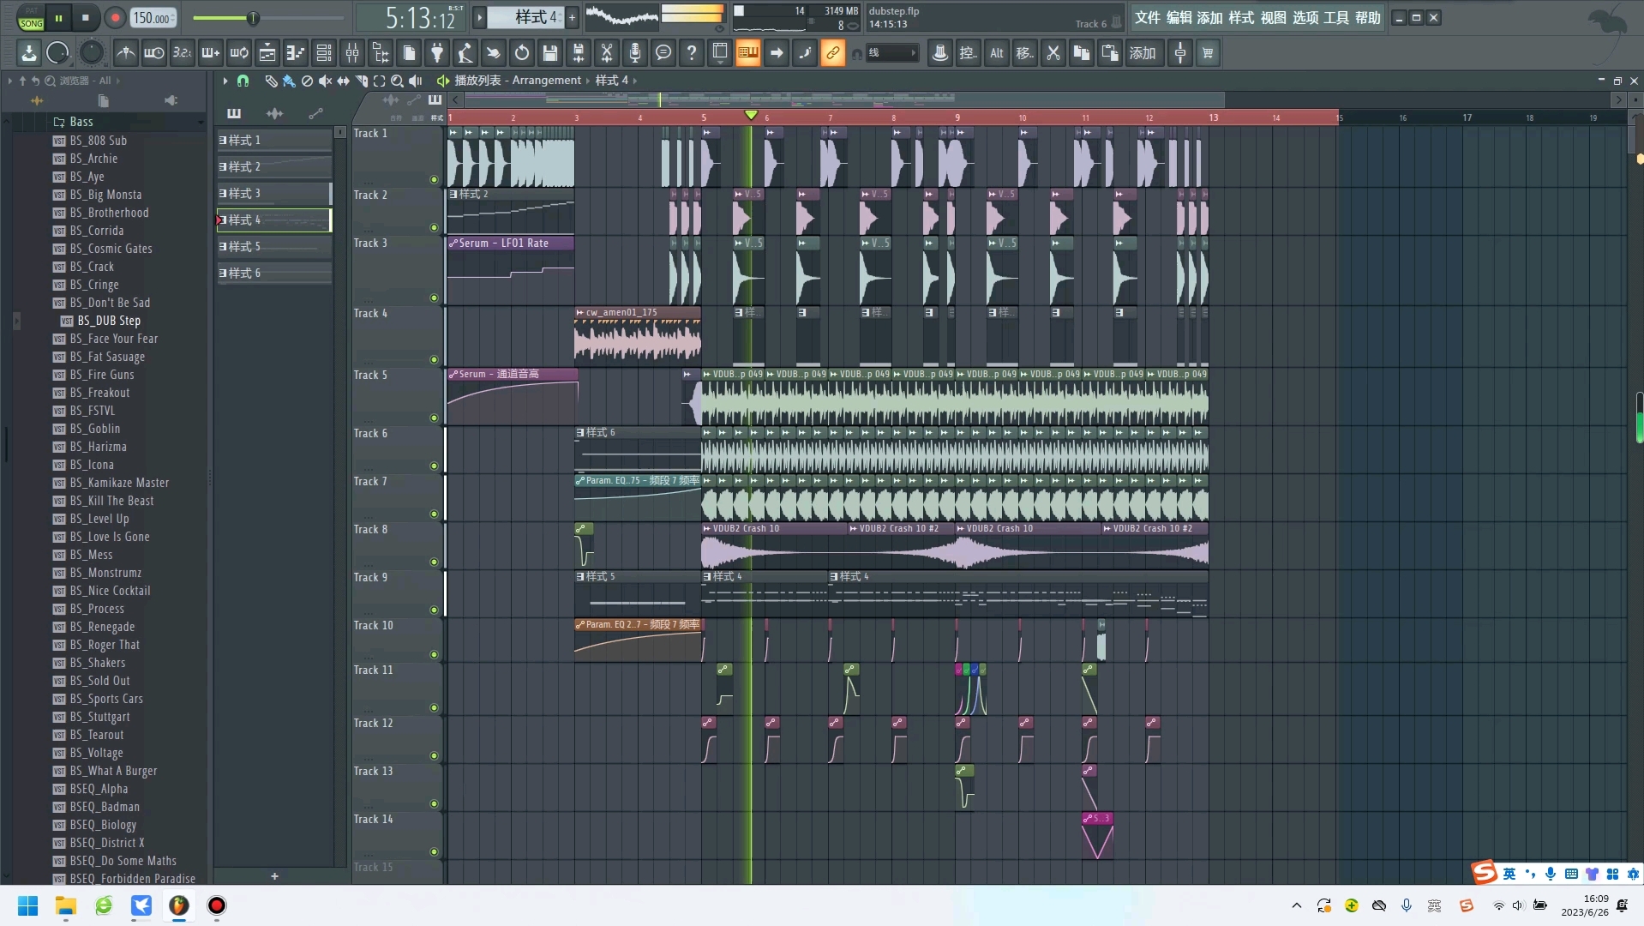Viewport: 1644px width, 926px height.
Task: Toggle loop recording icon
Action: tap(239, 53)
